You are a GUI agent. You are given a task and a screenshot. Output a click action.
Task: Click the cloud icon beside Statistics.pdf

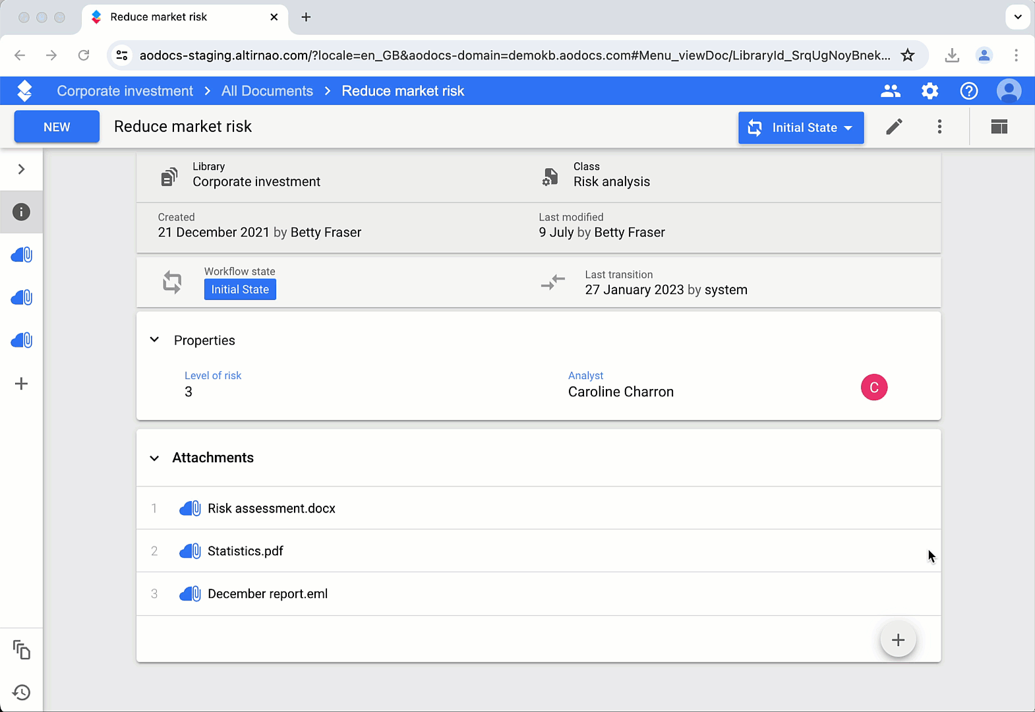[x=190, y=551]
